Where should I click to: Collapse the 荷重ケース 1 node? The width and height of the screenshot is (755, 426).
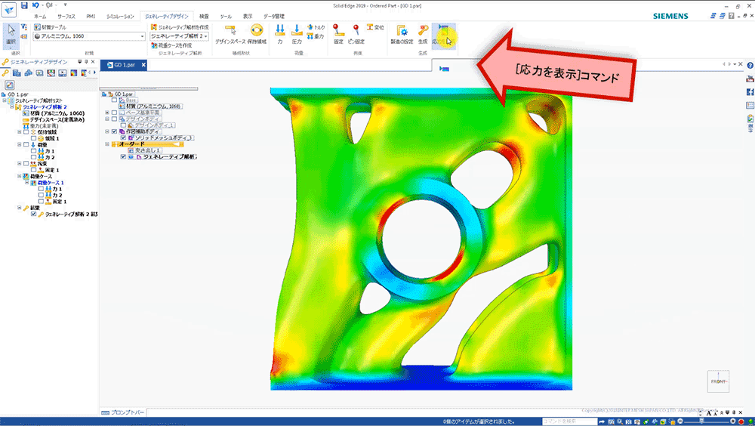point(27,183)
